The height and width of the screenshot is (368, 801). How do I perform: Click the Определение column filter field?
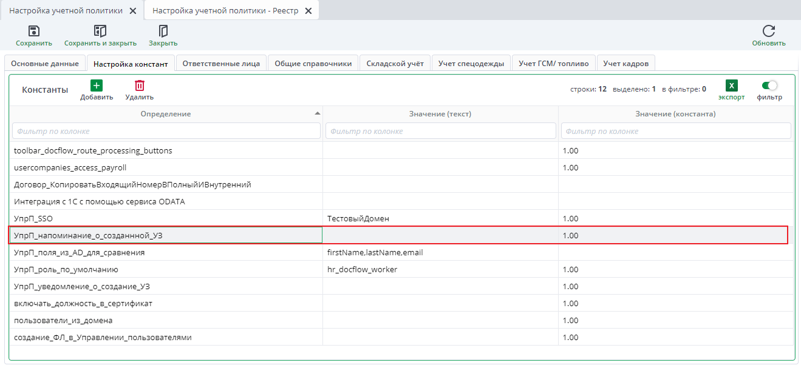point(166,131)
